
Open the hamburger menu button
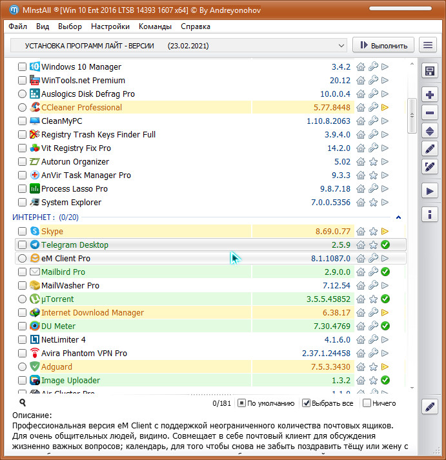(428, 45)
